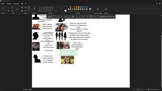Open Paint settings gear
Viewport: 162px width, 91px height.
click(x=160, y=4)
